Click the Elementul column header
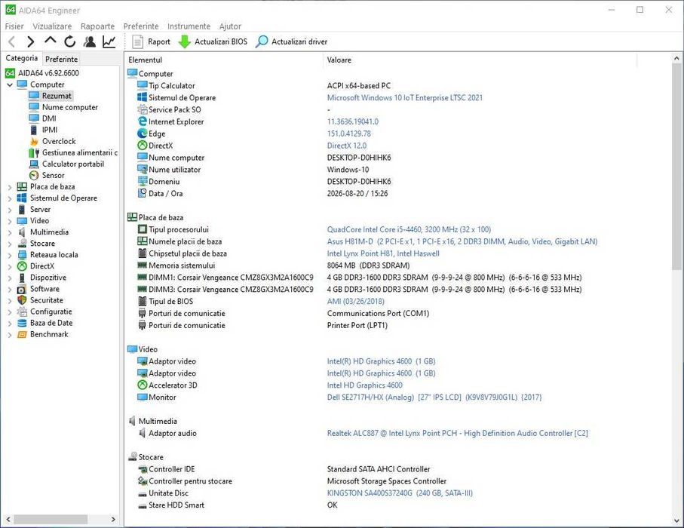 (x=223, y=60)
